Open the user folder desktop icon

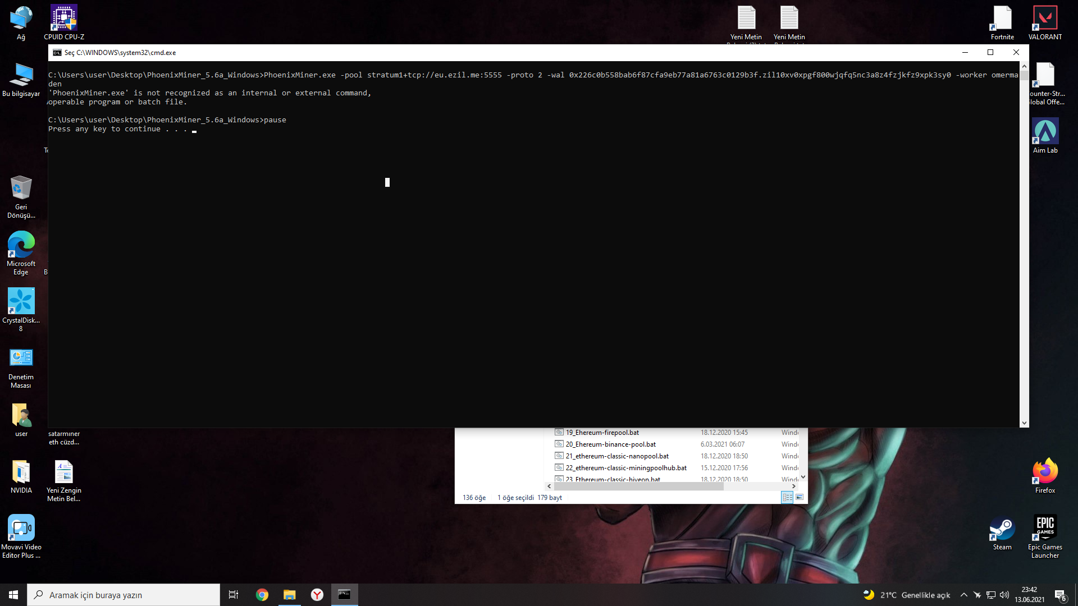click(21, 420)
